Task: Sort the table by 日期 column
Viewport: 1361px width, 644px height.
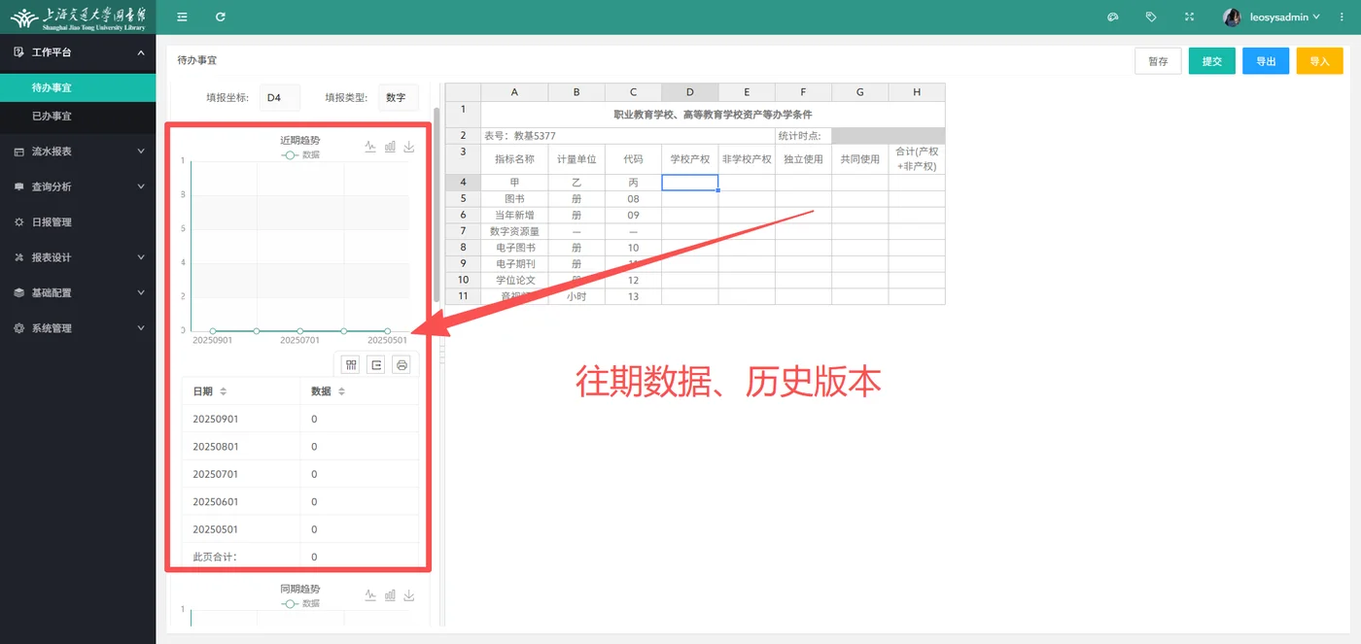Action: pos(223,391)
